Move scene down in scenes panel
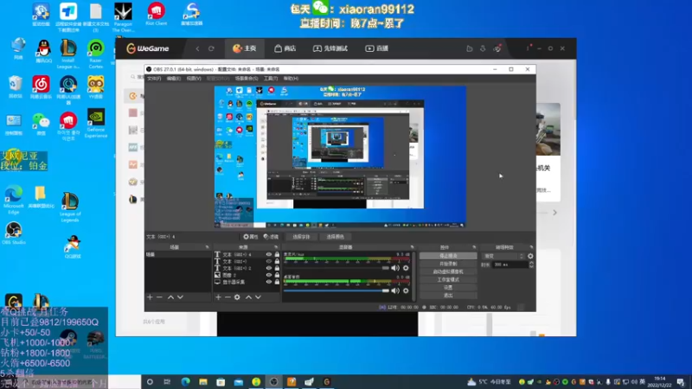Screen dimensions: 692x389 180,297
